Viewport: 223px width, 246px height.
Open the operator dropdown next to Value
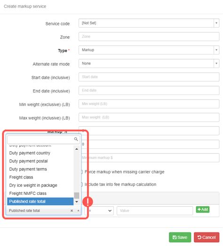[99, 210]
